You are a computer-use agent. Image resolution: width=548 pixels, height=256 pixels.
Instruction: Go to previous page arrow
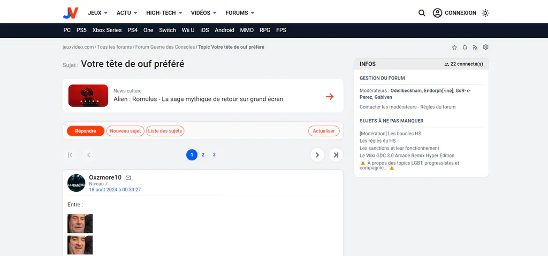[89, 154]
